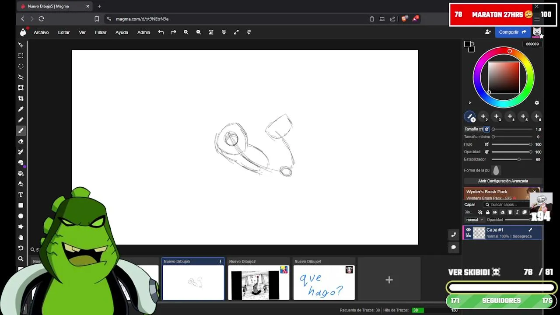Click the voice call phone icon

(x=454, y=234)
